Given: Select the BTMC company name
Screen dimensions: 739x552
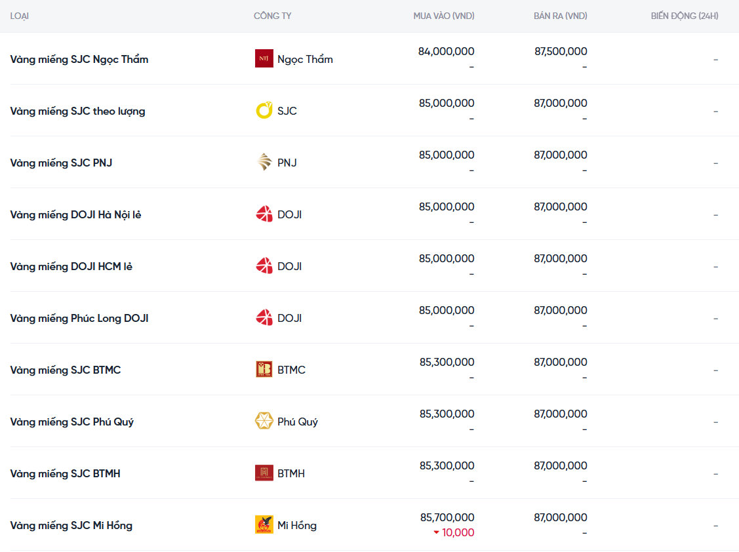Looking at the screenshot, I should tap(291, 370).
